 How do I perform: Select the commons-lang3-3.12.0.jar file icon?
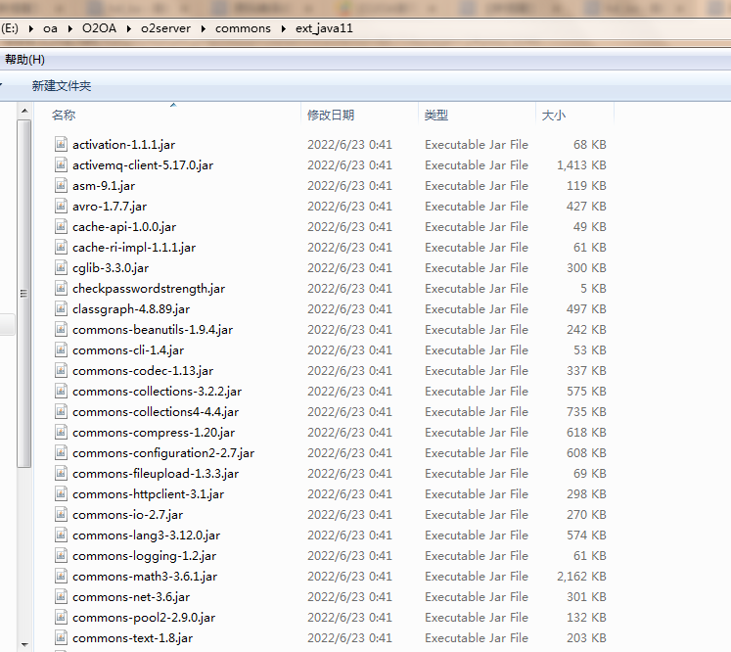[61, 535]
